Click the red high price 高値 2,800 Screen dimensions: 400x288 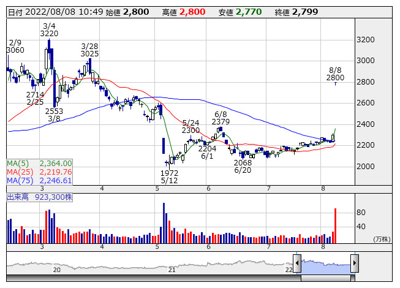[x=184, y=12]
